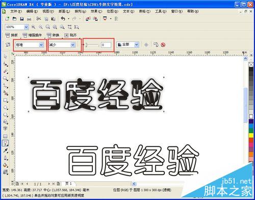The width and height of the screenshot is (255, 200).
Task: Open the 效果 menu
Action: (96, 11)
